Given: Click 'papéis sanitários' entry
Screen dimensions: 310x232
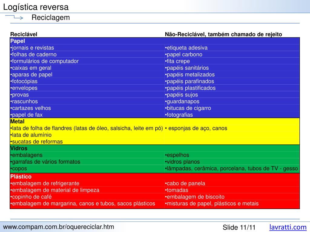Looking at the screenshot, I should (x=187, y=68).
